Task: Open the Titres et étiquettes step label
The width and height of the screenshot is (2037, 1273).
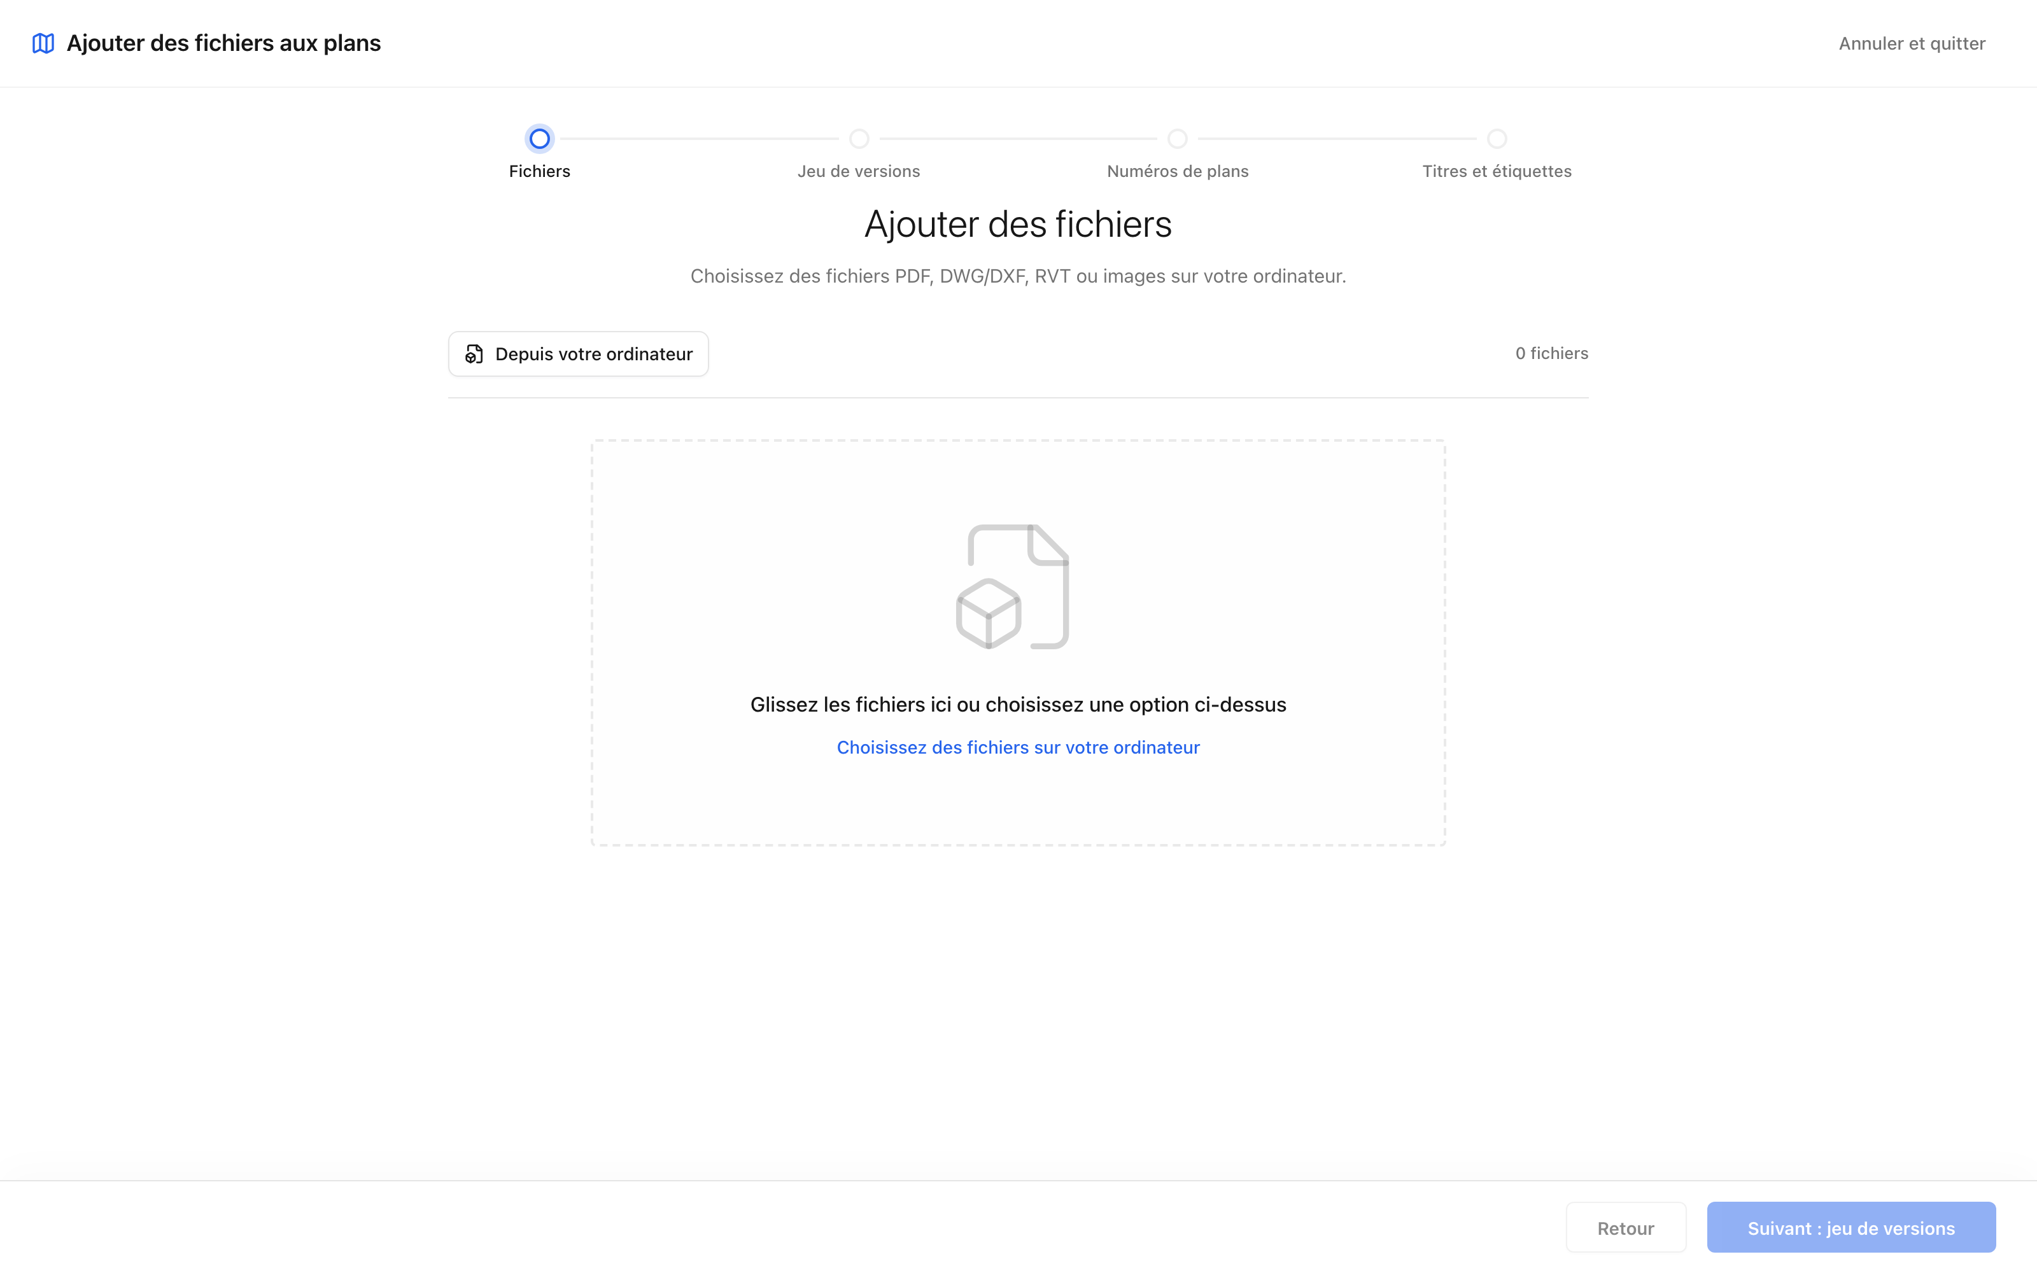Action: [x=1497, y=171]
